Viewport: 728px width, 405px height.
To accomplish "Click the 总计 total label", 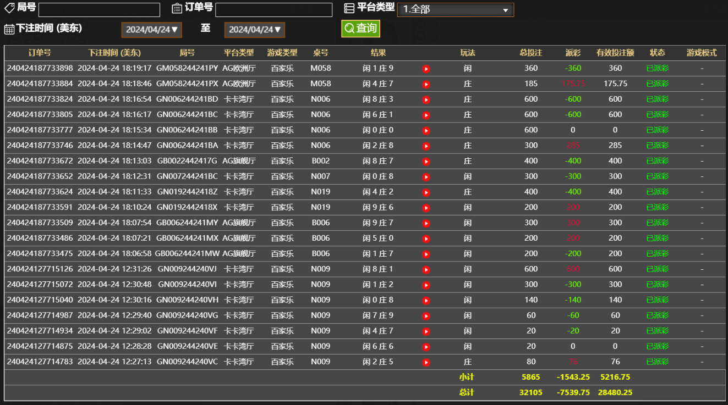I will coord(467,392).
